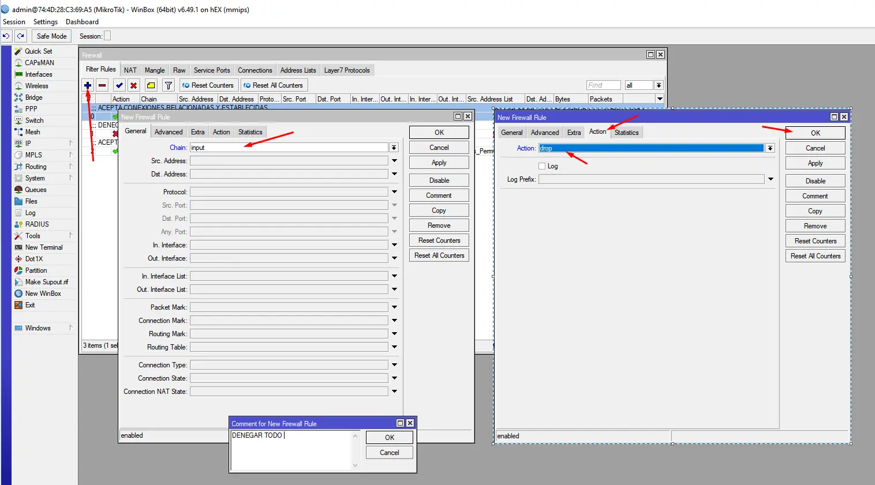The height and width of the screenshot is (485, 875).
Task: Expand the In. Interface field arrow
Action: coord(394,245)
